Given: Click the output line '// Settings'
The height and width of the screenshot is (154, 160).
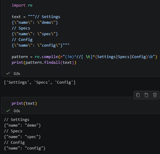Looking at the screenshot, I should tap(17, 120).
